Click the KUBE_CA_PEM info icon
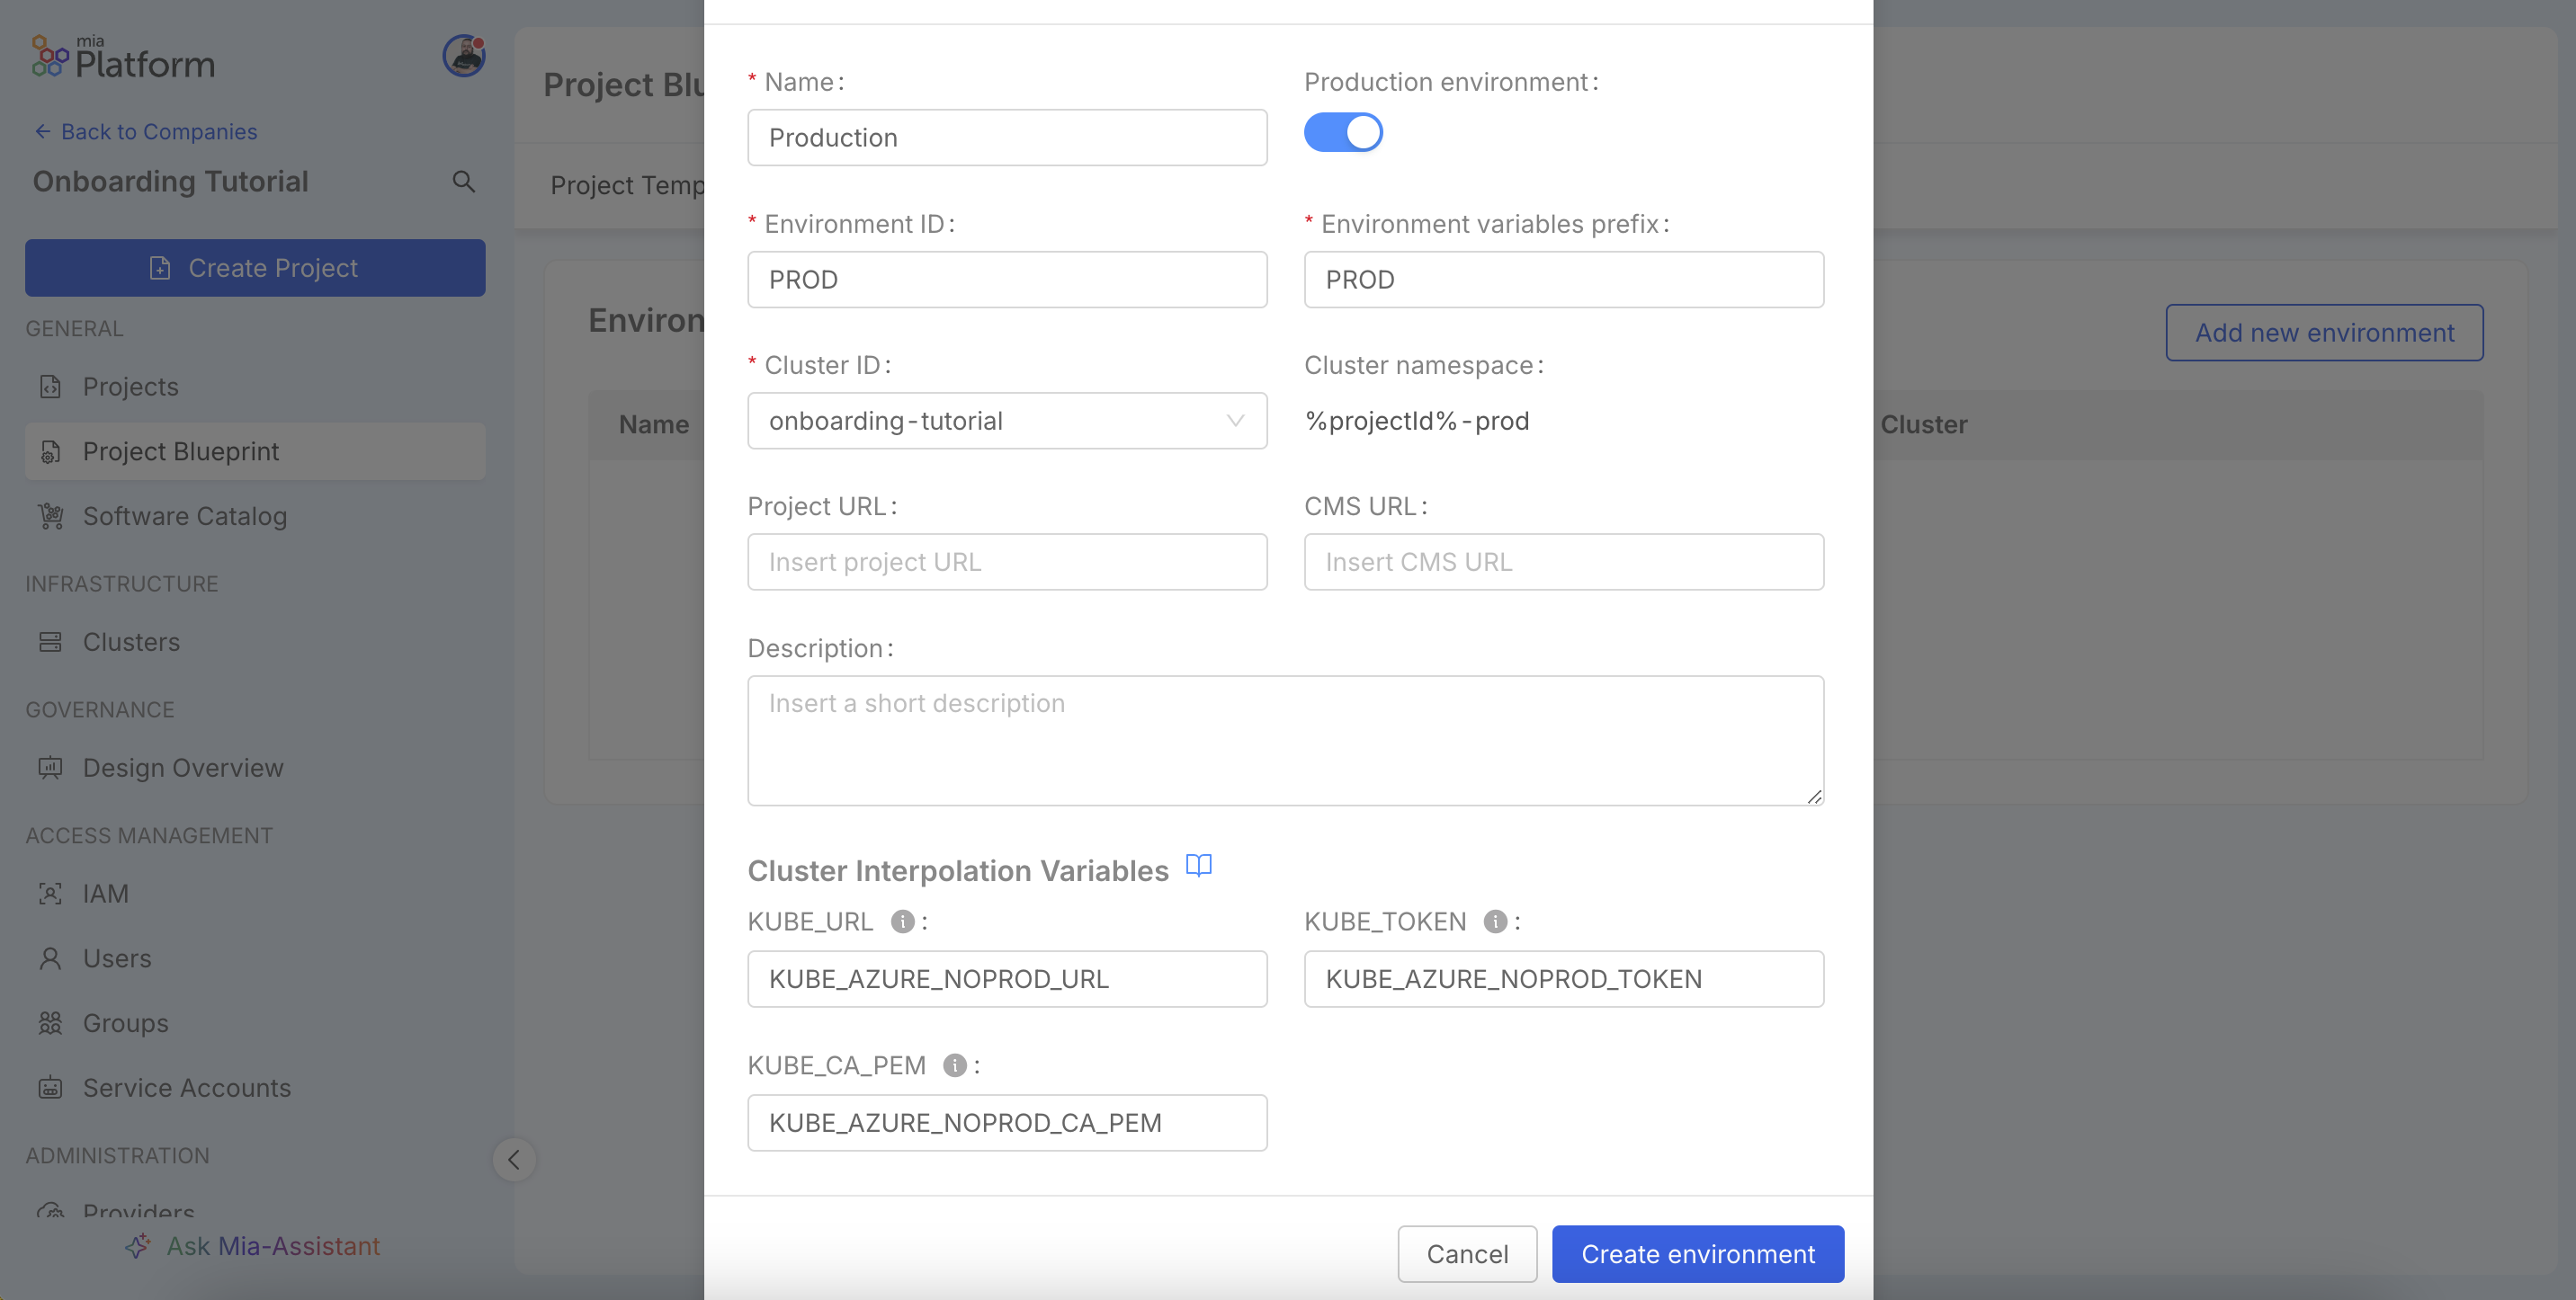Image resolution: width=2576 pixels, height=1300 pixels. [x=954, y=1065]
